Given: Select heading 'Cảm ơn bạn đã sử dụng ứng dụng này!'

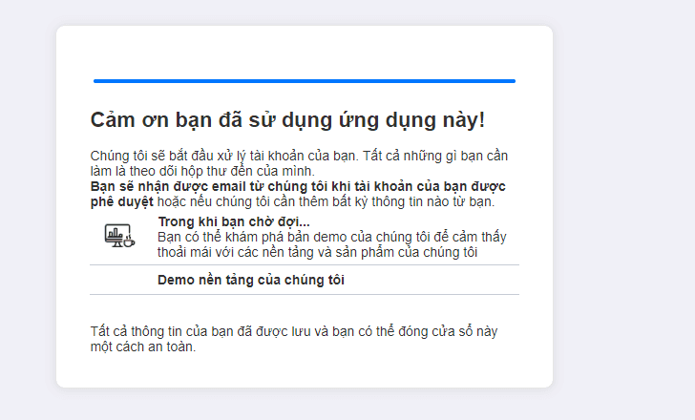Looking at the screenshot, I should [287, 120].
